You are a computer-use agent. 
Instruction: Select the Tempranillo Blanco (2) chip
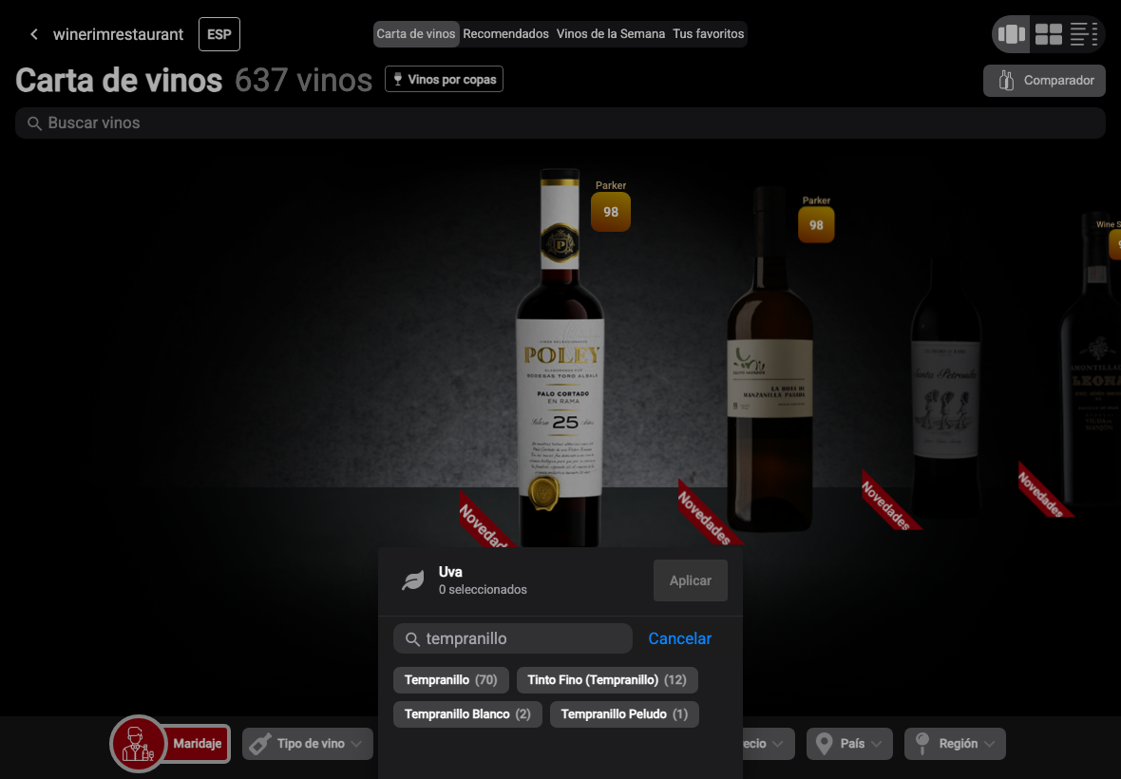point(467,714)
